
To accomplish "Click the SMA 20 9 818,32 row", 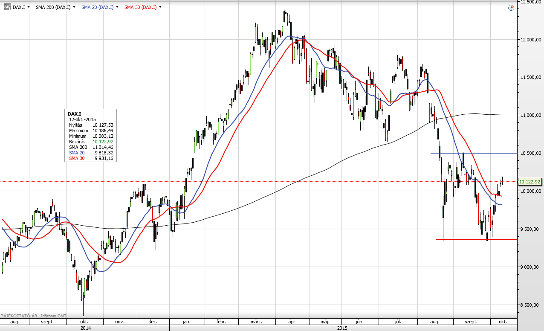I will (x=90, y=153).
